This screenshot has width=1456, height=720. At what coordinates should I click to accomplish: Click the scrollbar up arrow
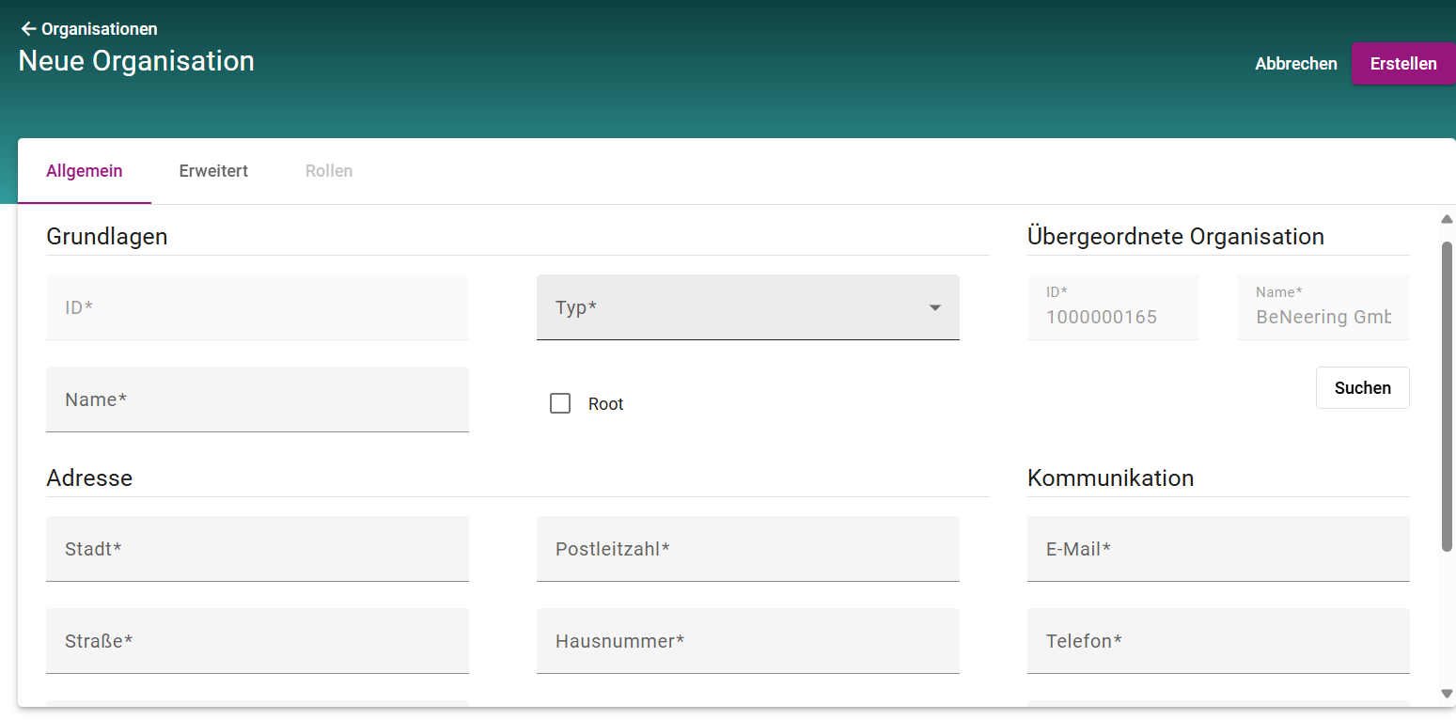[x=1447, y=219]
